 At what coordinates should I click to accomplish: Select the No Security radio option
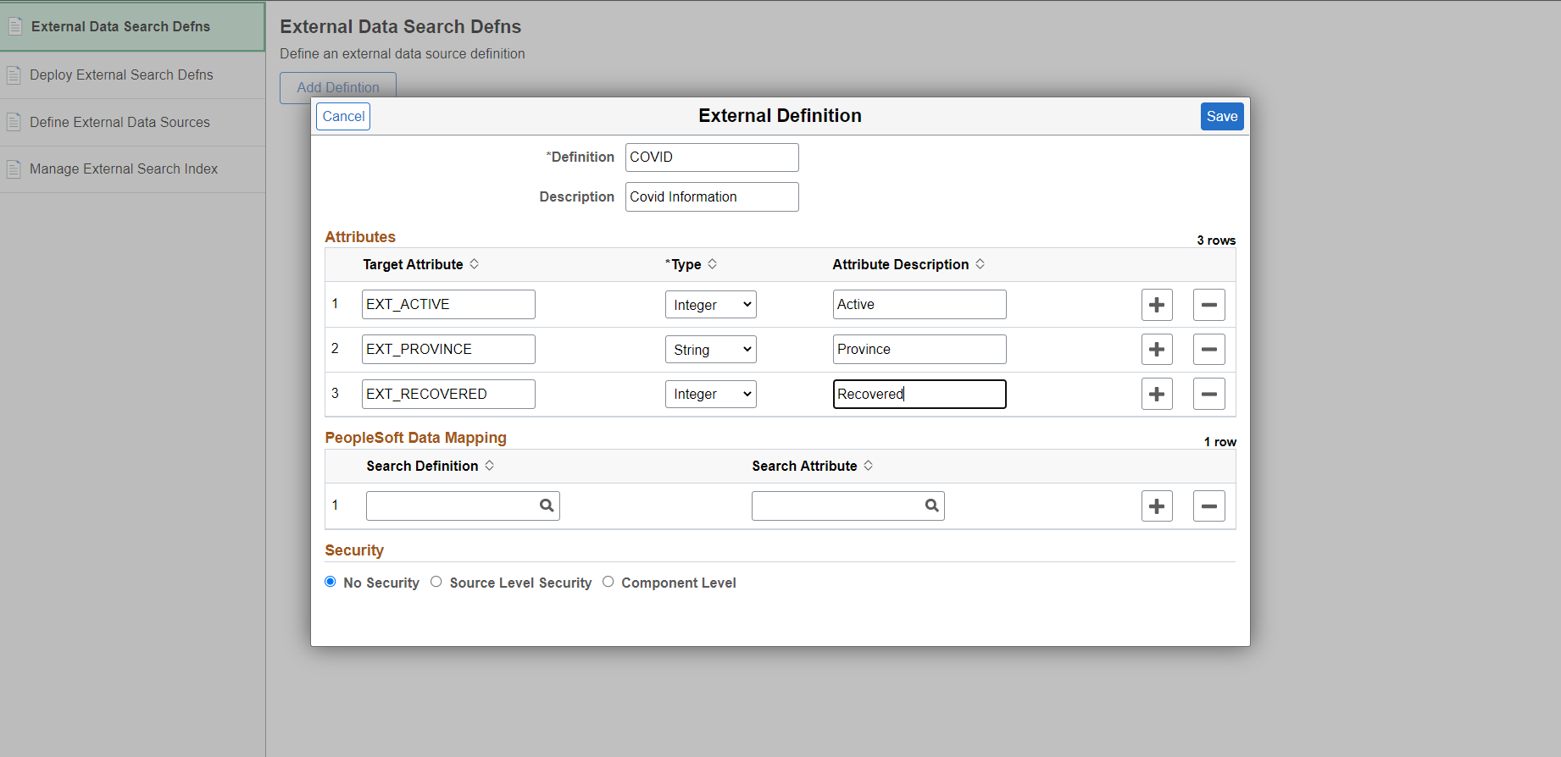331,582
